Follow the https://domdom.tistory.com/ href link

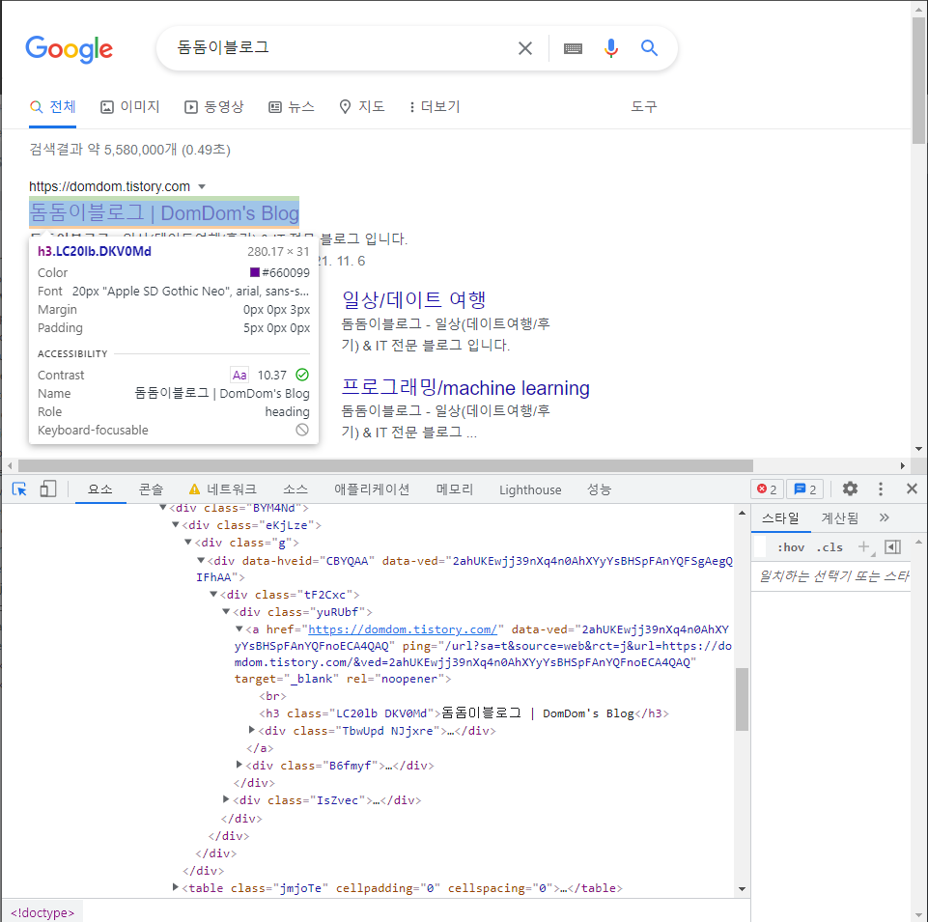403,629
